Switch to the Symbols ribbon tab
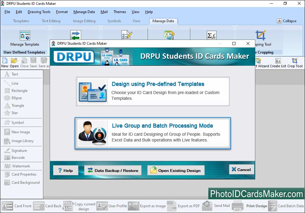The height and width of the screenshot is (213, 305). (x=114, y=21)
